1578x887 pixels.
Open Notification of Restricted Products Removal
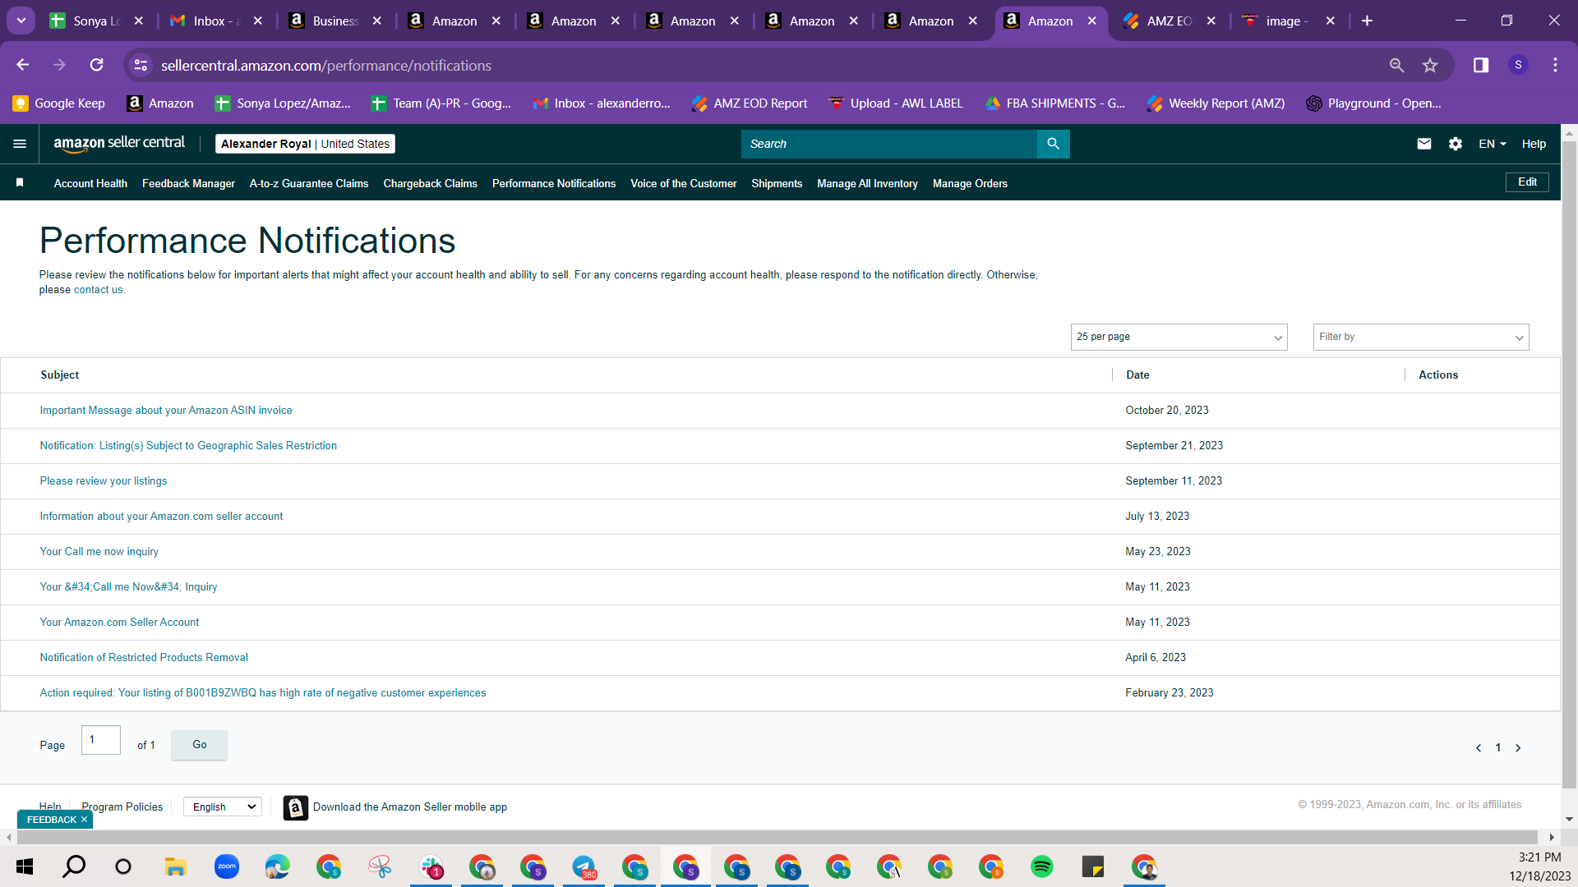coord(144,658)
